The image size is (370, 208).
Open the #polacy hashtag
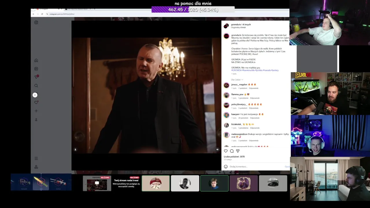(x=275, y=70)
